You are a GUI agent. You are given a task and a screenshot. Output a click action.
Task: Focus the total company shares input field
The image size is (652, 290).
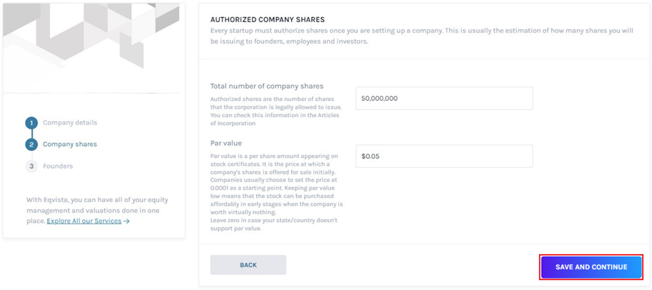[444, 98]
